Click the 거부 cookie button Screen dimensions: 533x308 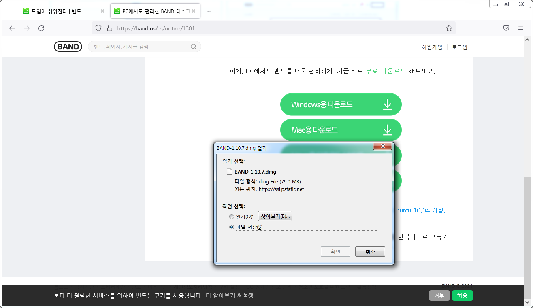[x=439, y=295]
